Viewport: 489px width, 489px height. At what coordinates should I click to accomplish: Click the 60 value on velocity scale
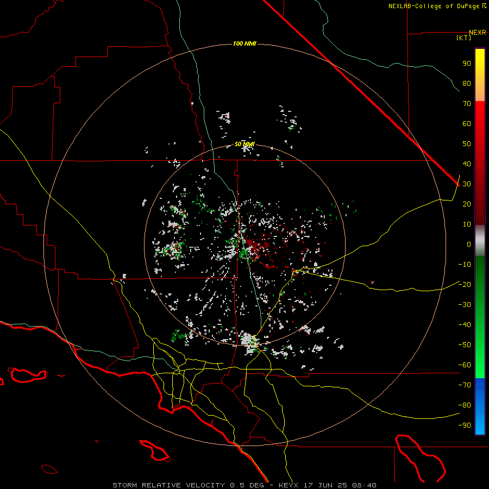tap(467, 124)
